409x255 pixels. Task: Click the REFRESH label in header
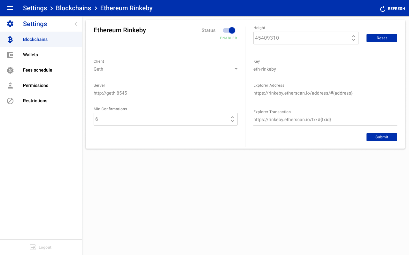coord(397,9)
